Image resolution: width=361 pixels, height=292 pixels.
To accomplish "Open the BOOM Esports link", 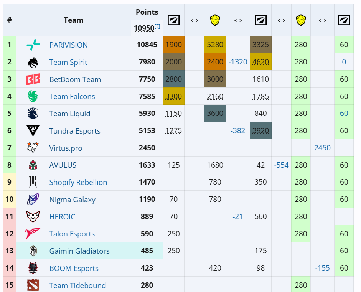I will (x=74, y=268).
